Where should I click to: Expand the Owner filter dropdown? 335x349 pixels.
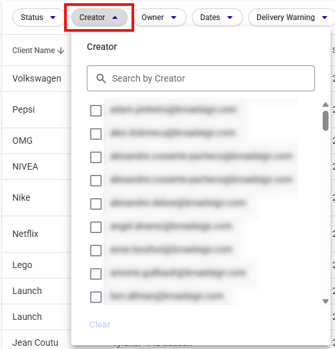pos(159,17)
